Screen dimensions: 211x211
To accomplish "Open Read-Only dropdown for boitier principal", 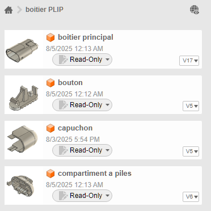I will [82, 60].
